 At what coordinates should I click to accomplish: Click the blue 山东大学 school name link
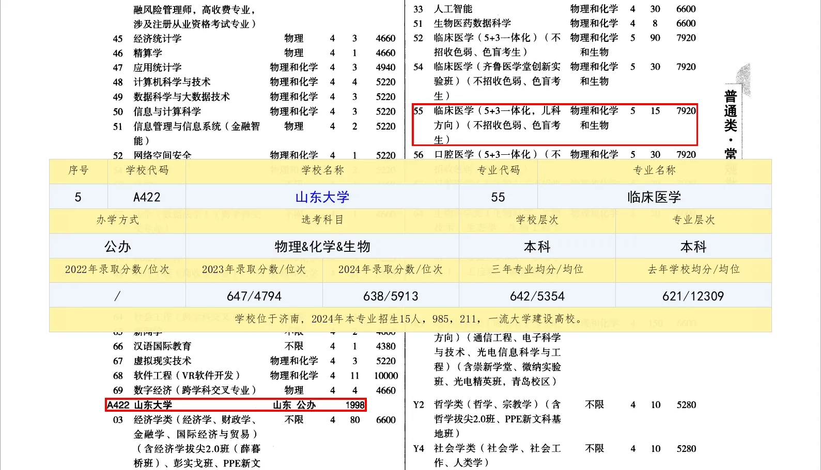click(322, 197)
